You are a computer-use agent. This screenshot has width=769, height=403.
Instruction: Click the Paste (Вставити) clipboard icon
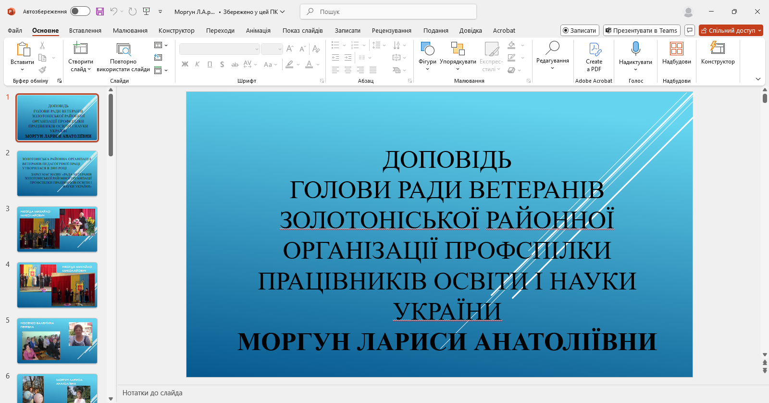coord(23,49)
